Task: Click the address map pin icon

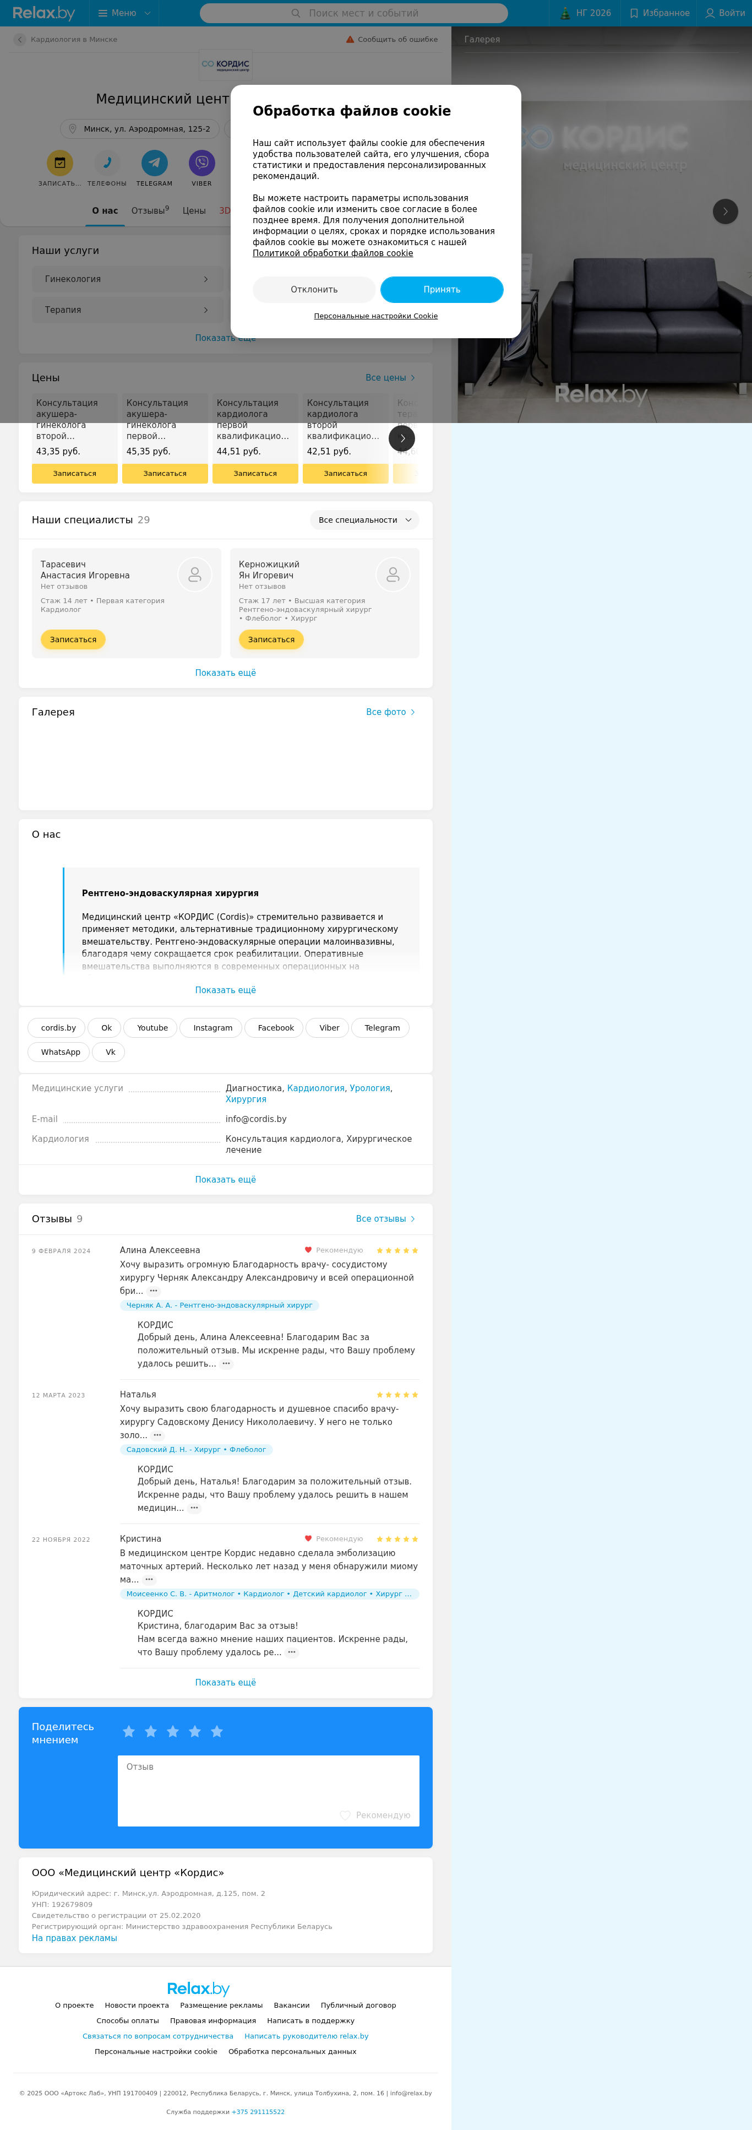Action: [74, 129]
